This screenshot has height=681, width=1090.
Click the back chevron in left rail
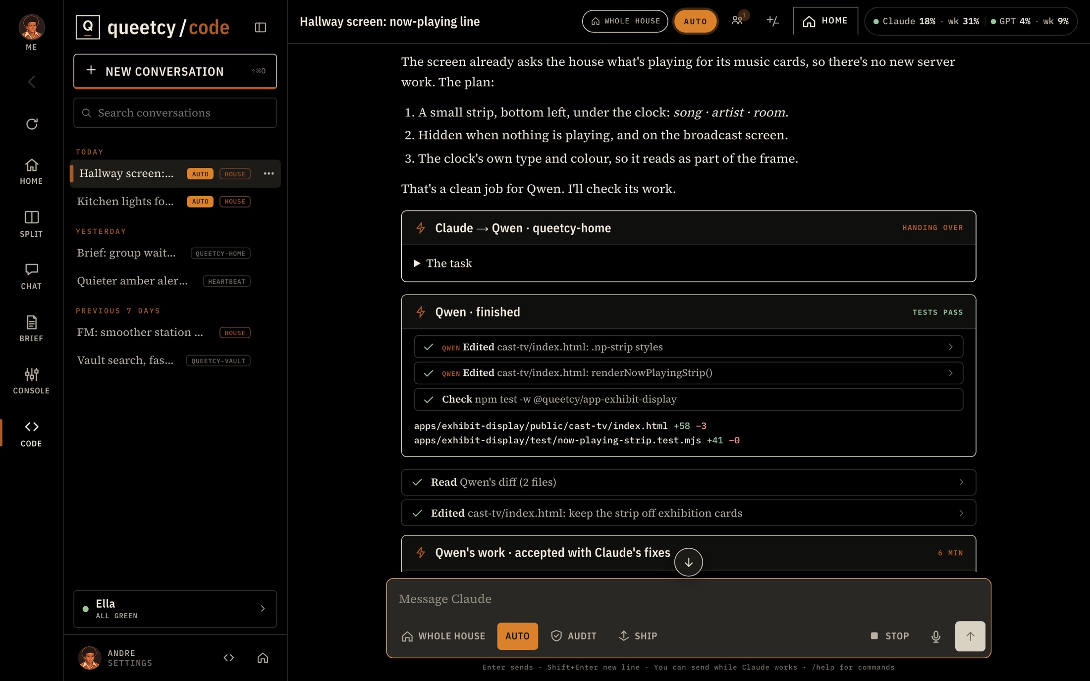pos(32,82)
